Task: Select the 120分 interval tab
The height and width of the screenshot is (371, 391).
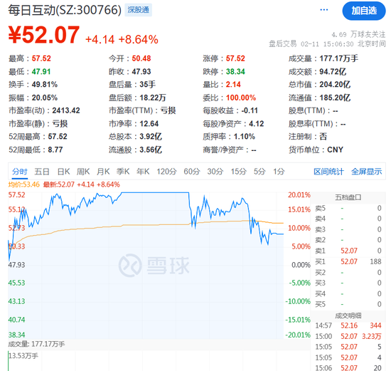Action: click(166, 172)
